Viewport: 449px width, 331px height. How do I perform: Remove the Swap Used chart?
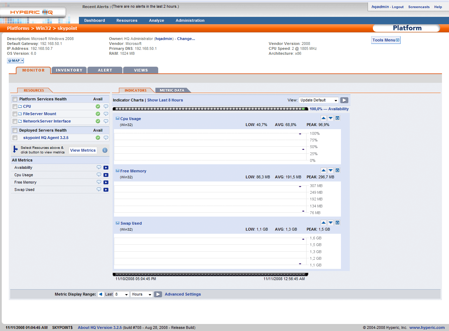(x=337, y=223)
